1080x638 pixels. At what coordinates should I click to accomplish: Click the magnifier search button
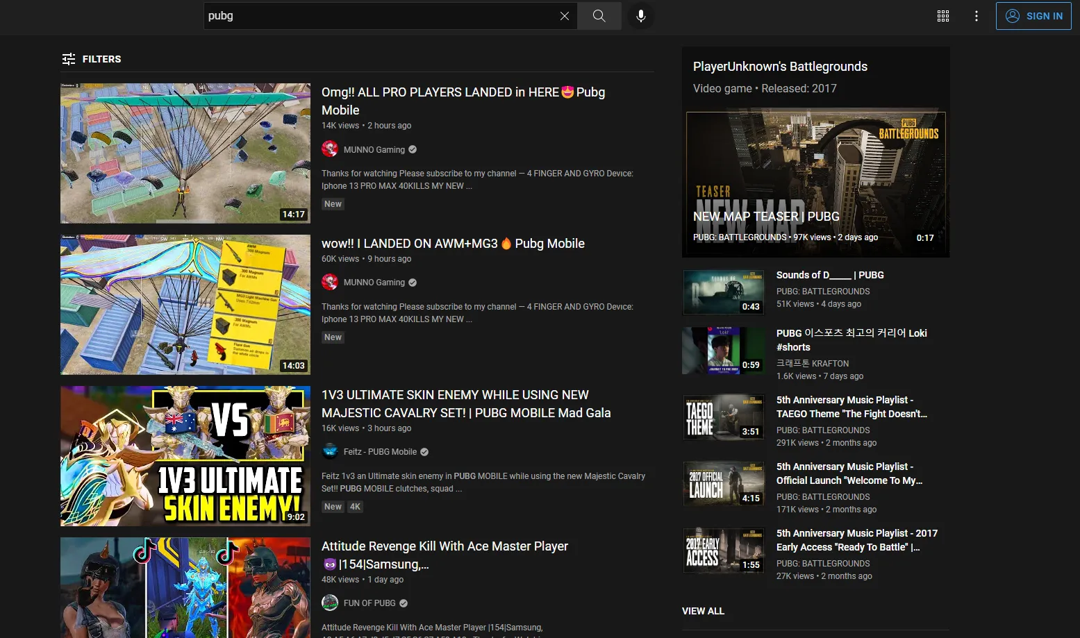[599, 16]
